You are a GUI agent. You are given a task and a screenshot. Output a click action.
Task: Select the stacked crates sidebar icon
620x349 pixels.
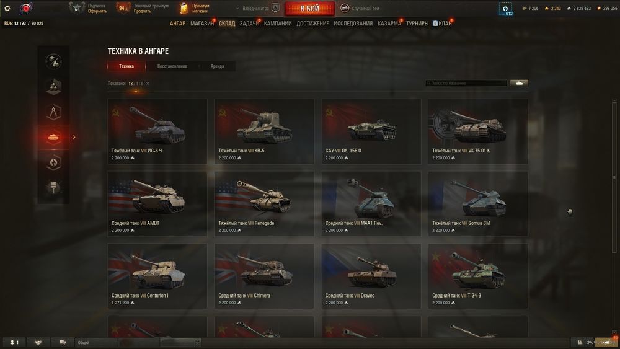53,87
